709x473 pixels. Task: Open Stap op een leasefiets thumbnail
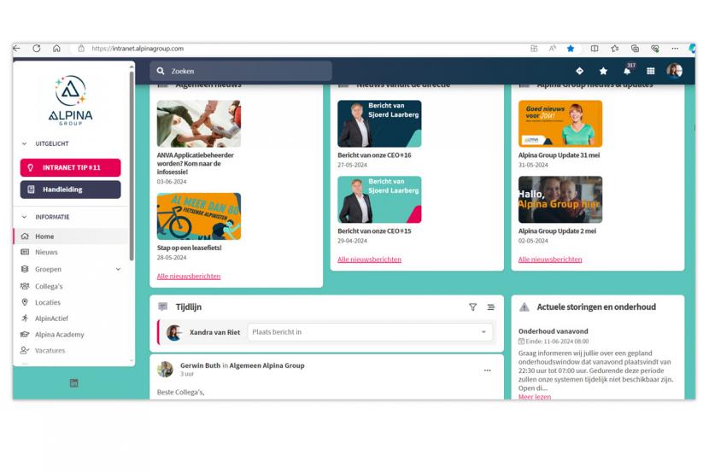click(x=199, y=216)
